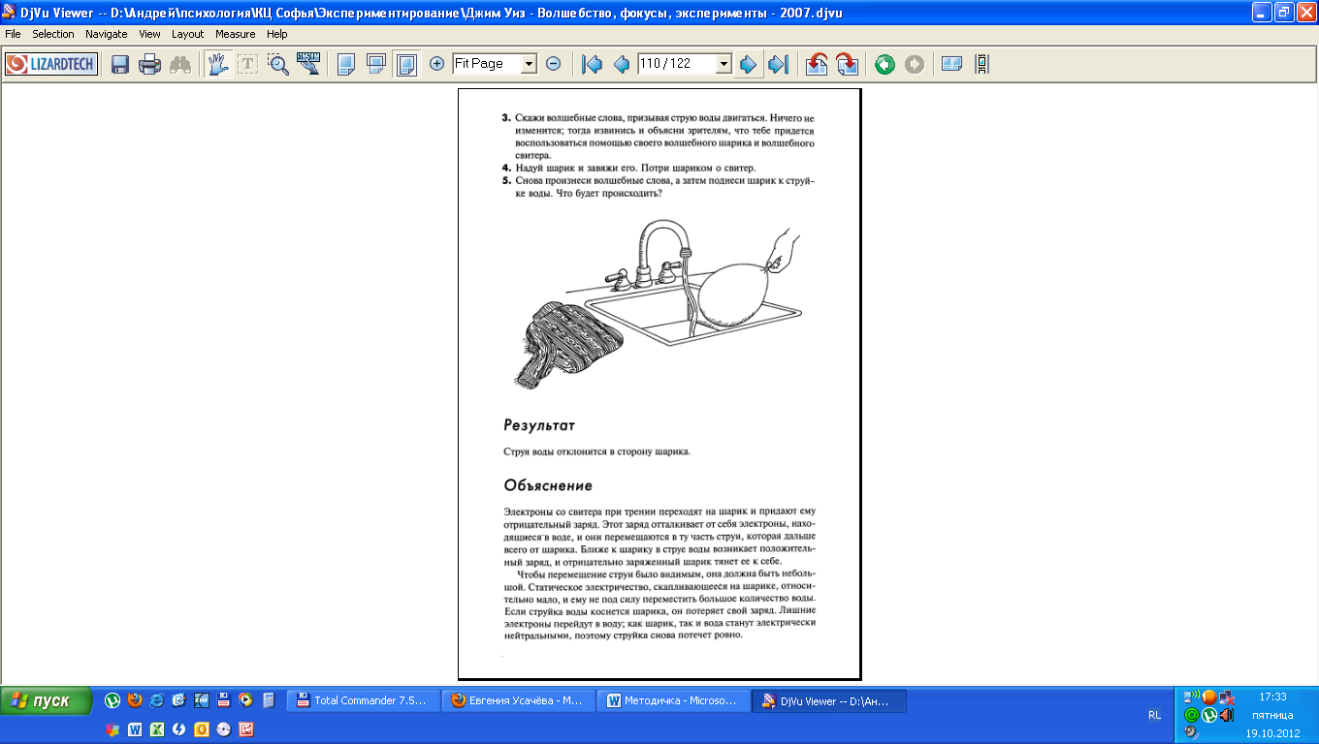Go to the next page
This screenshot has width=1319, height=744.
(x=747, y=64)
